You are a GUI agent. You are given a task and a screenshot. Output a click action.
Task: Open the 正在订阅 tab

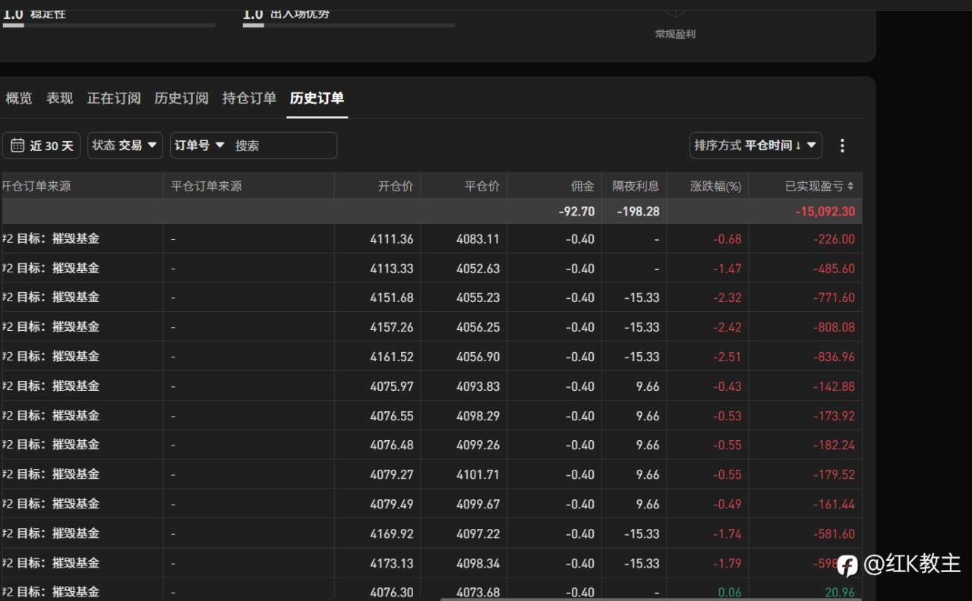click(x=114, y=98)
